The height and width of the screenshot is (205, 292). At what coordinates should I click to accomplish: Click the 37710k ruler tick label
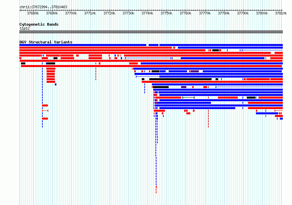[x=90, y=13]
